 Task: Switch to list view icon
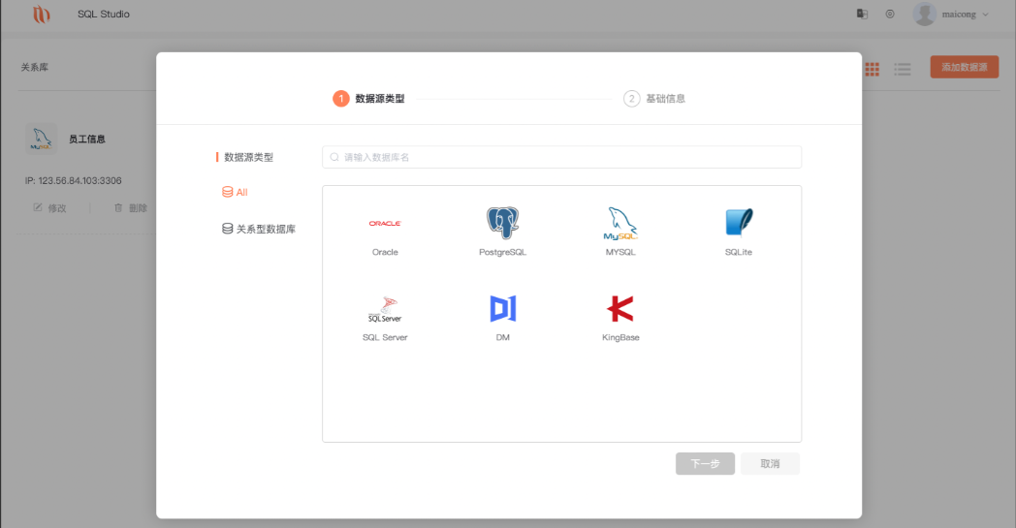coord(903,70)
